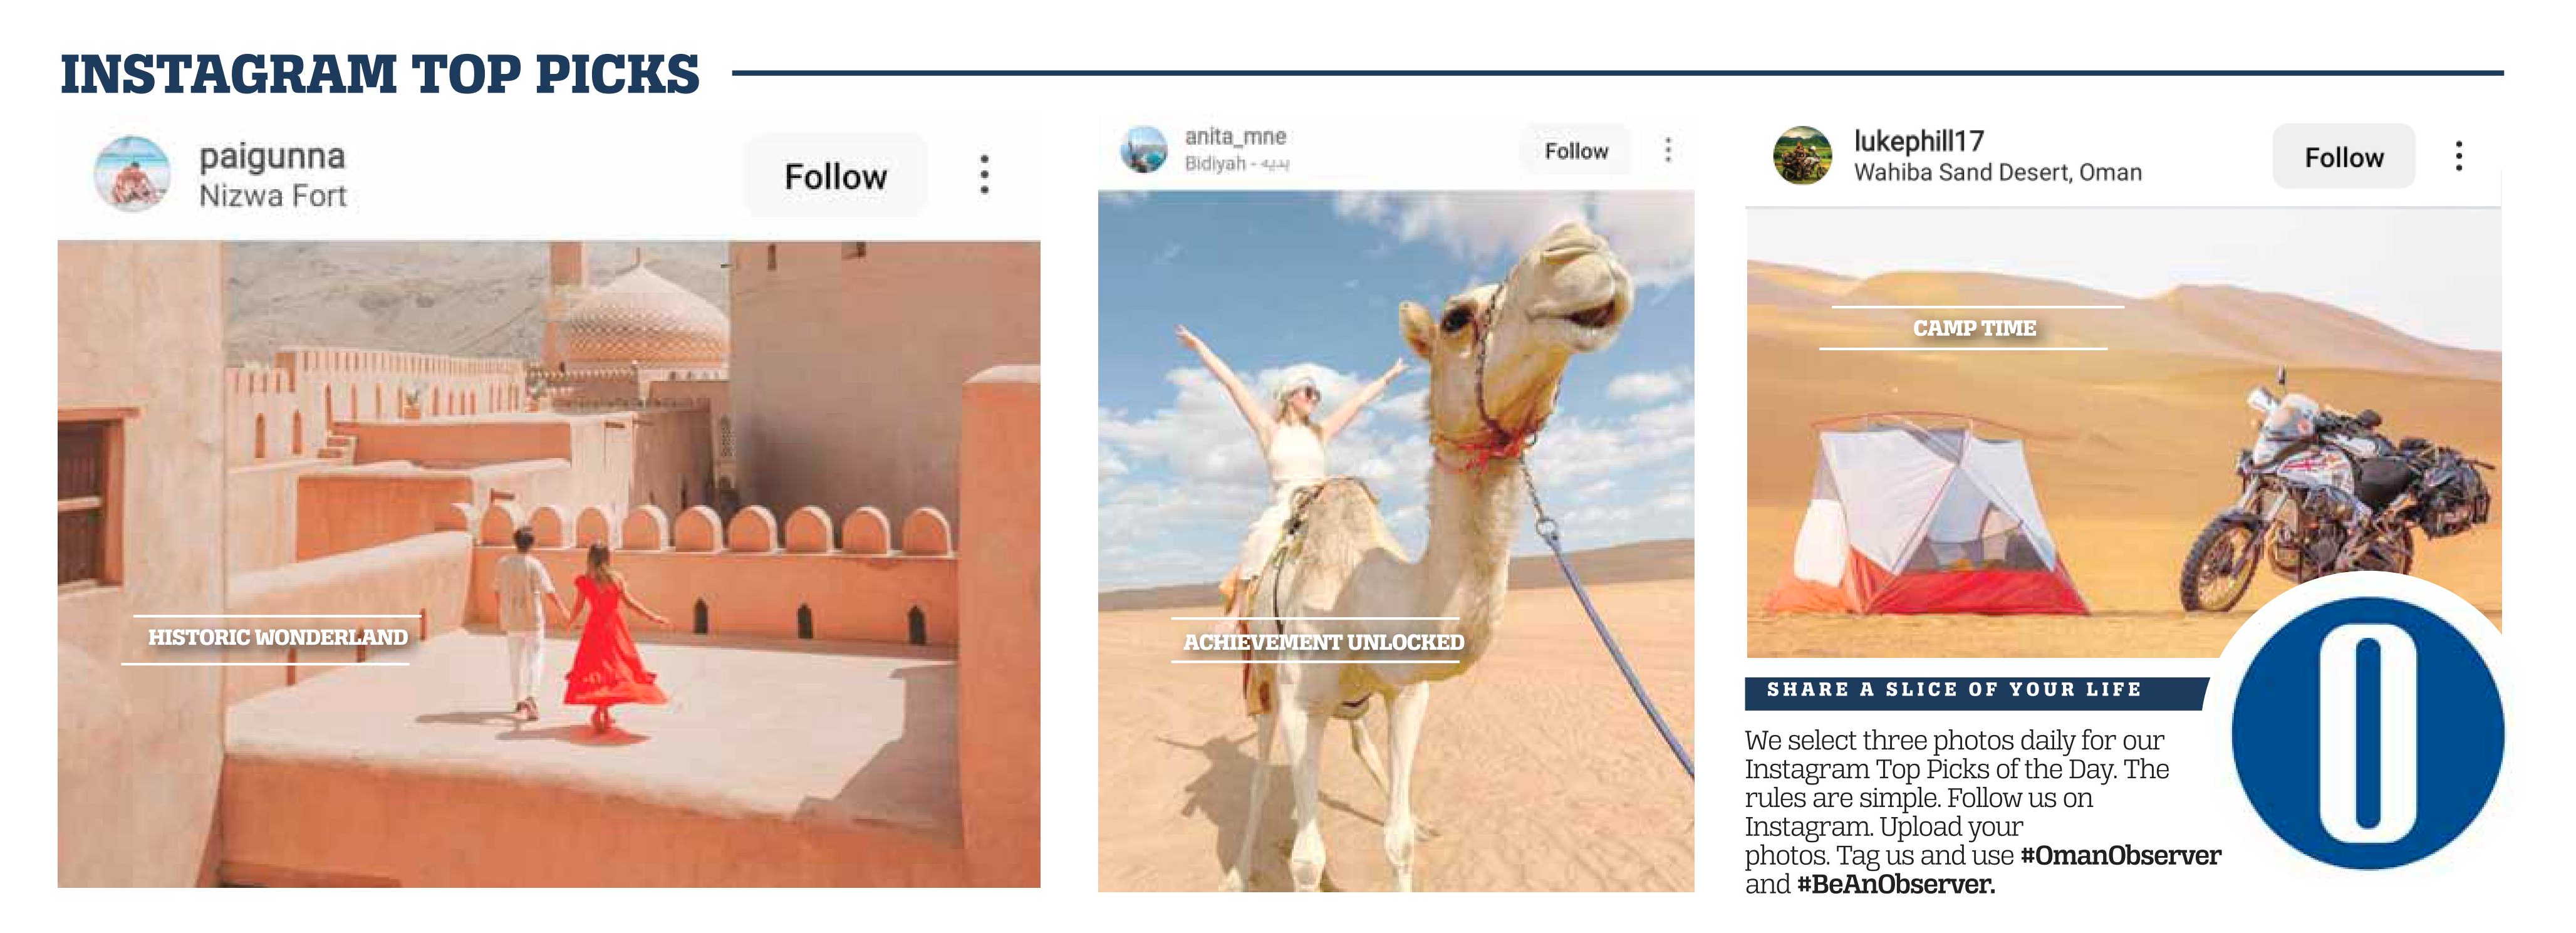
Task: Open anita_mne's profile avatar
Action: tap(1144, 150)
